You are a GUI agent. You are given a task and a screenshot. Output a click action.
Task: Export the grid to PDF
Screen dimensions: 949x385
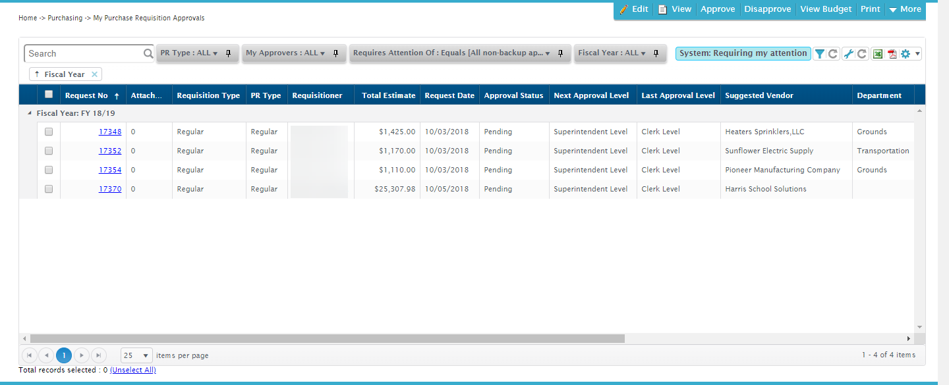point(894,53)
